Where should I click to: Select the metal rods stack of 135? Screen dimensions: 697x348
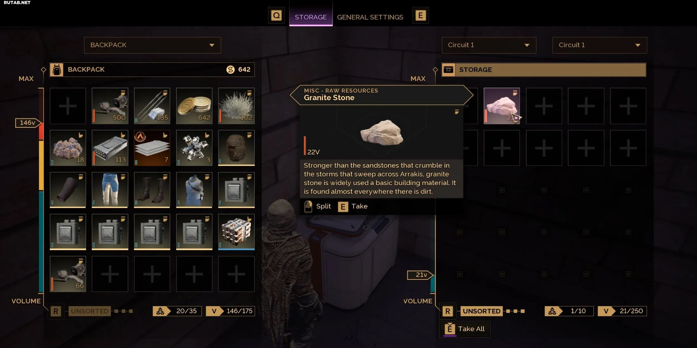pos(152,106)
